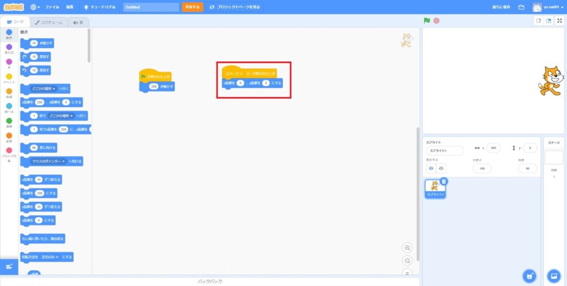Click the red stop button
This screenshot has width=567, height=286.
point(436,20)
